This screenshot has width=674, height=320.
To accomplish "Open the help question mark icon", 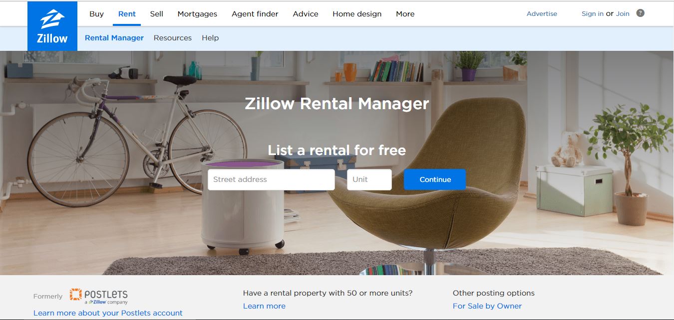I will click(x=641, y=13).
